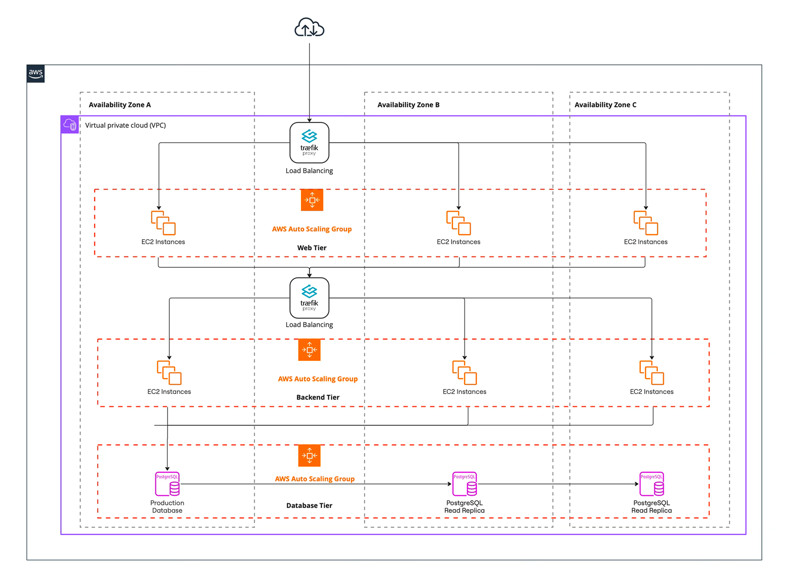This screenshot has width=799, height=583.
Task: Select Backend Tier EC2 Instances in Zone B
Action: (x=464, y=373)
